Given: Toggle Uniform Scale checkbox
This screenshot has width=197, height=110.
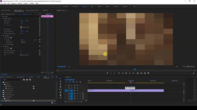Looking at the screenshot, I should (x=21, y=27).
